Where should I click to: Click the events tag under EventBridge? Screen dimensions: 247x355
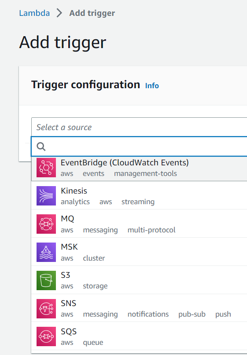coord(93,174)
